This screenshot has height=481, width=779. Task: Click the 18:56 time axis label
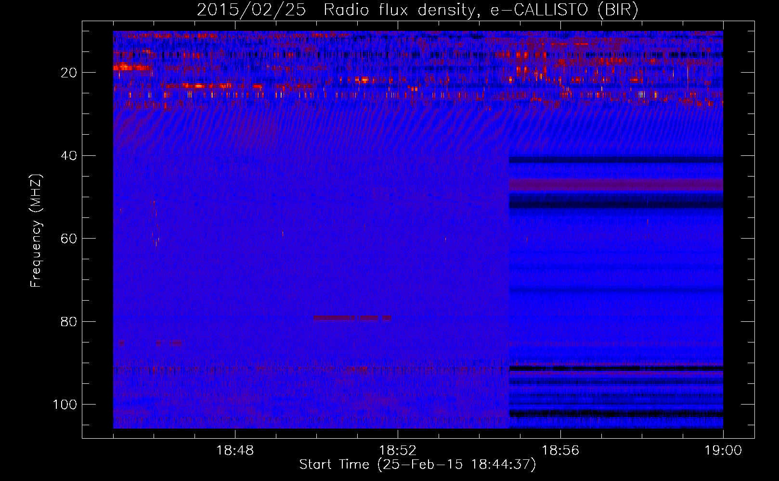[x=560, y=451]
